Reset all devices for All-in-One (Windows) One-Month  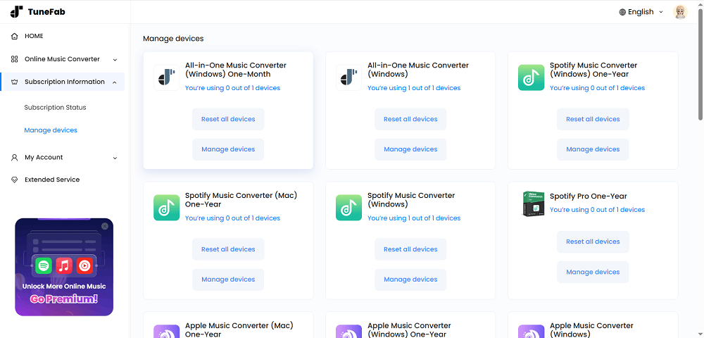[x=228, y=120]
